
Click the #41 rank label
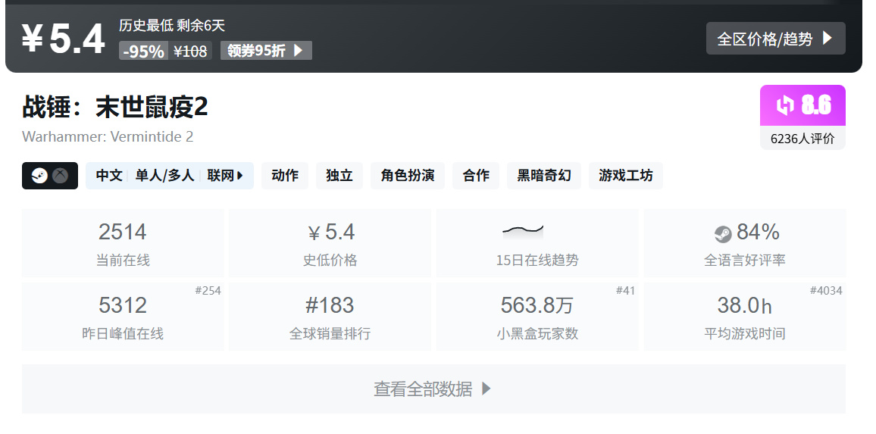click(625, 290)
